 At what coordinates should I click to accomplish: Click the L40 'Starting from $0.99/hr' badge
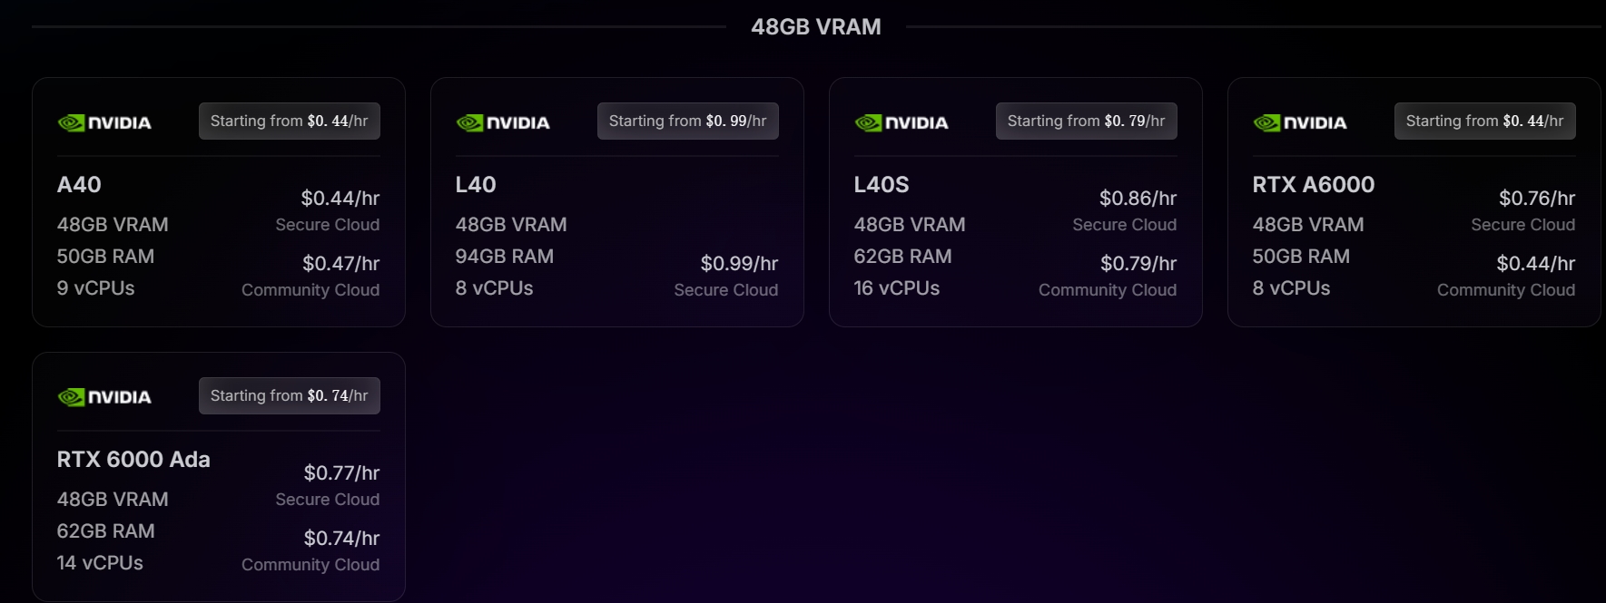click(x=688, y=121)
